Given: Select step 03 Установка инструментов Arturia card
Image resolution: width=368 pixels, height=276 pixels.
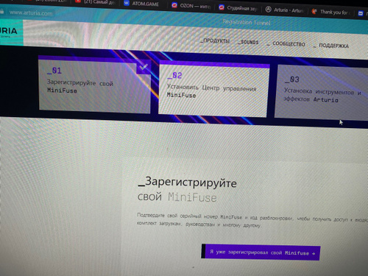Looking at the screenshot, I should click(322, 93).
